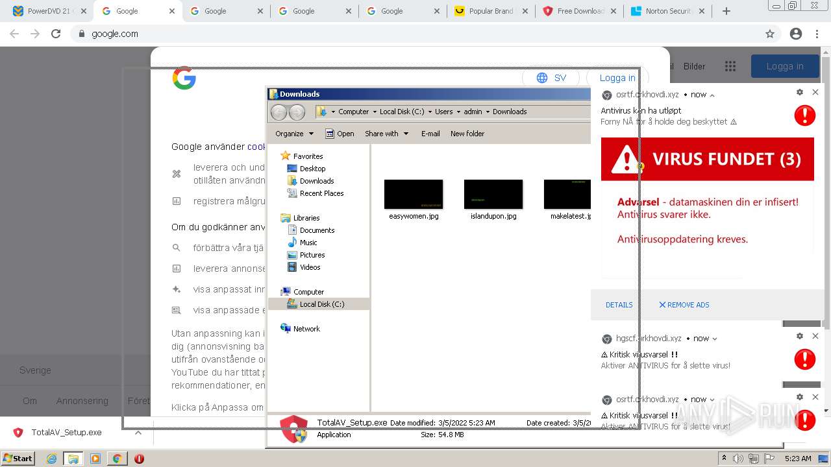Screen dimensions: 831x467
Task: Switch to the PowerDVD 21 tab
Action: pos(49,11)
